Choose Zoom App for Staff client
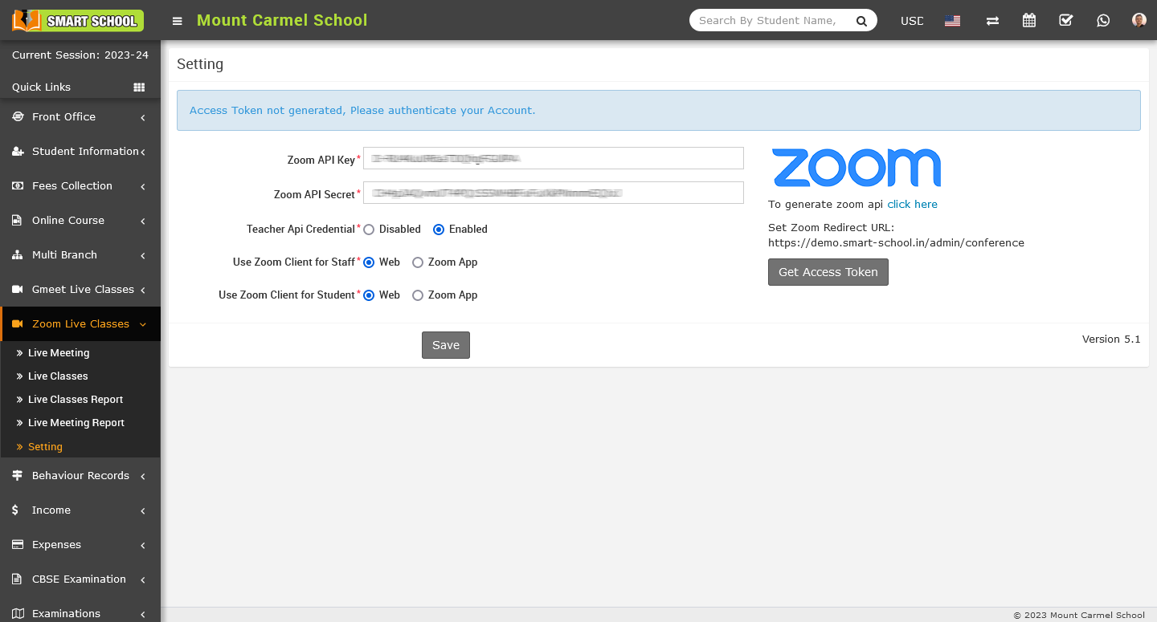 (x=418, y=262)
